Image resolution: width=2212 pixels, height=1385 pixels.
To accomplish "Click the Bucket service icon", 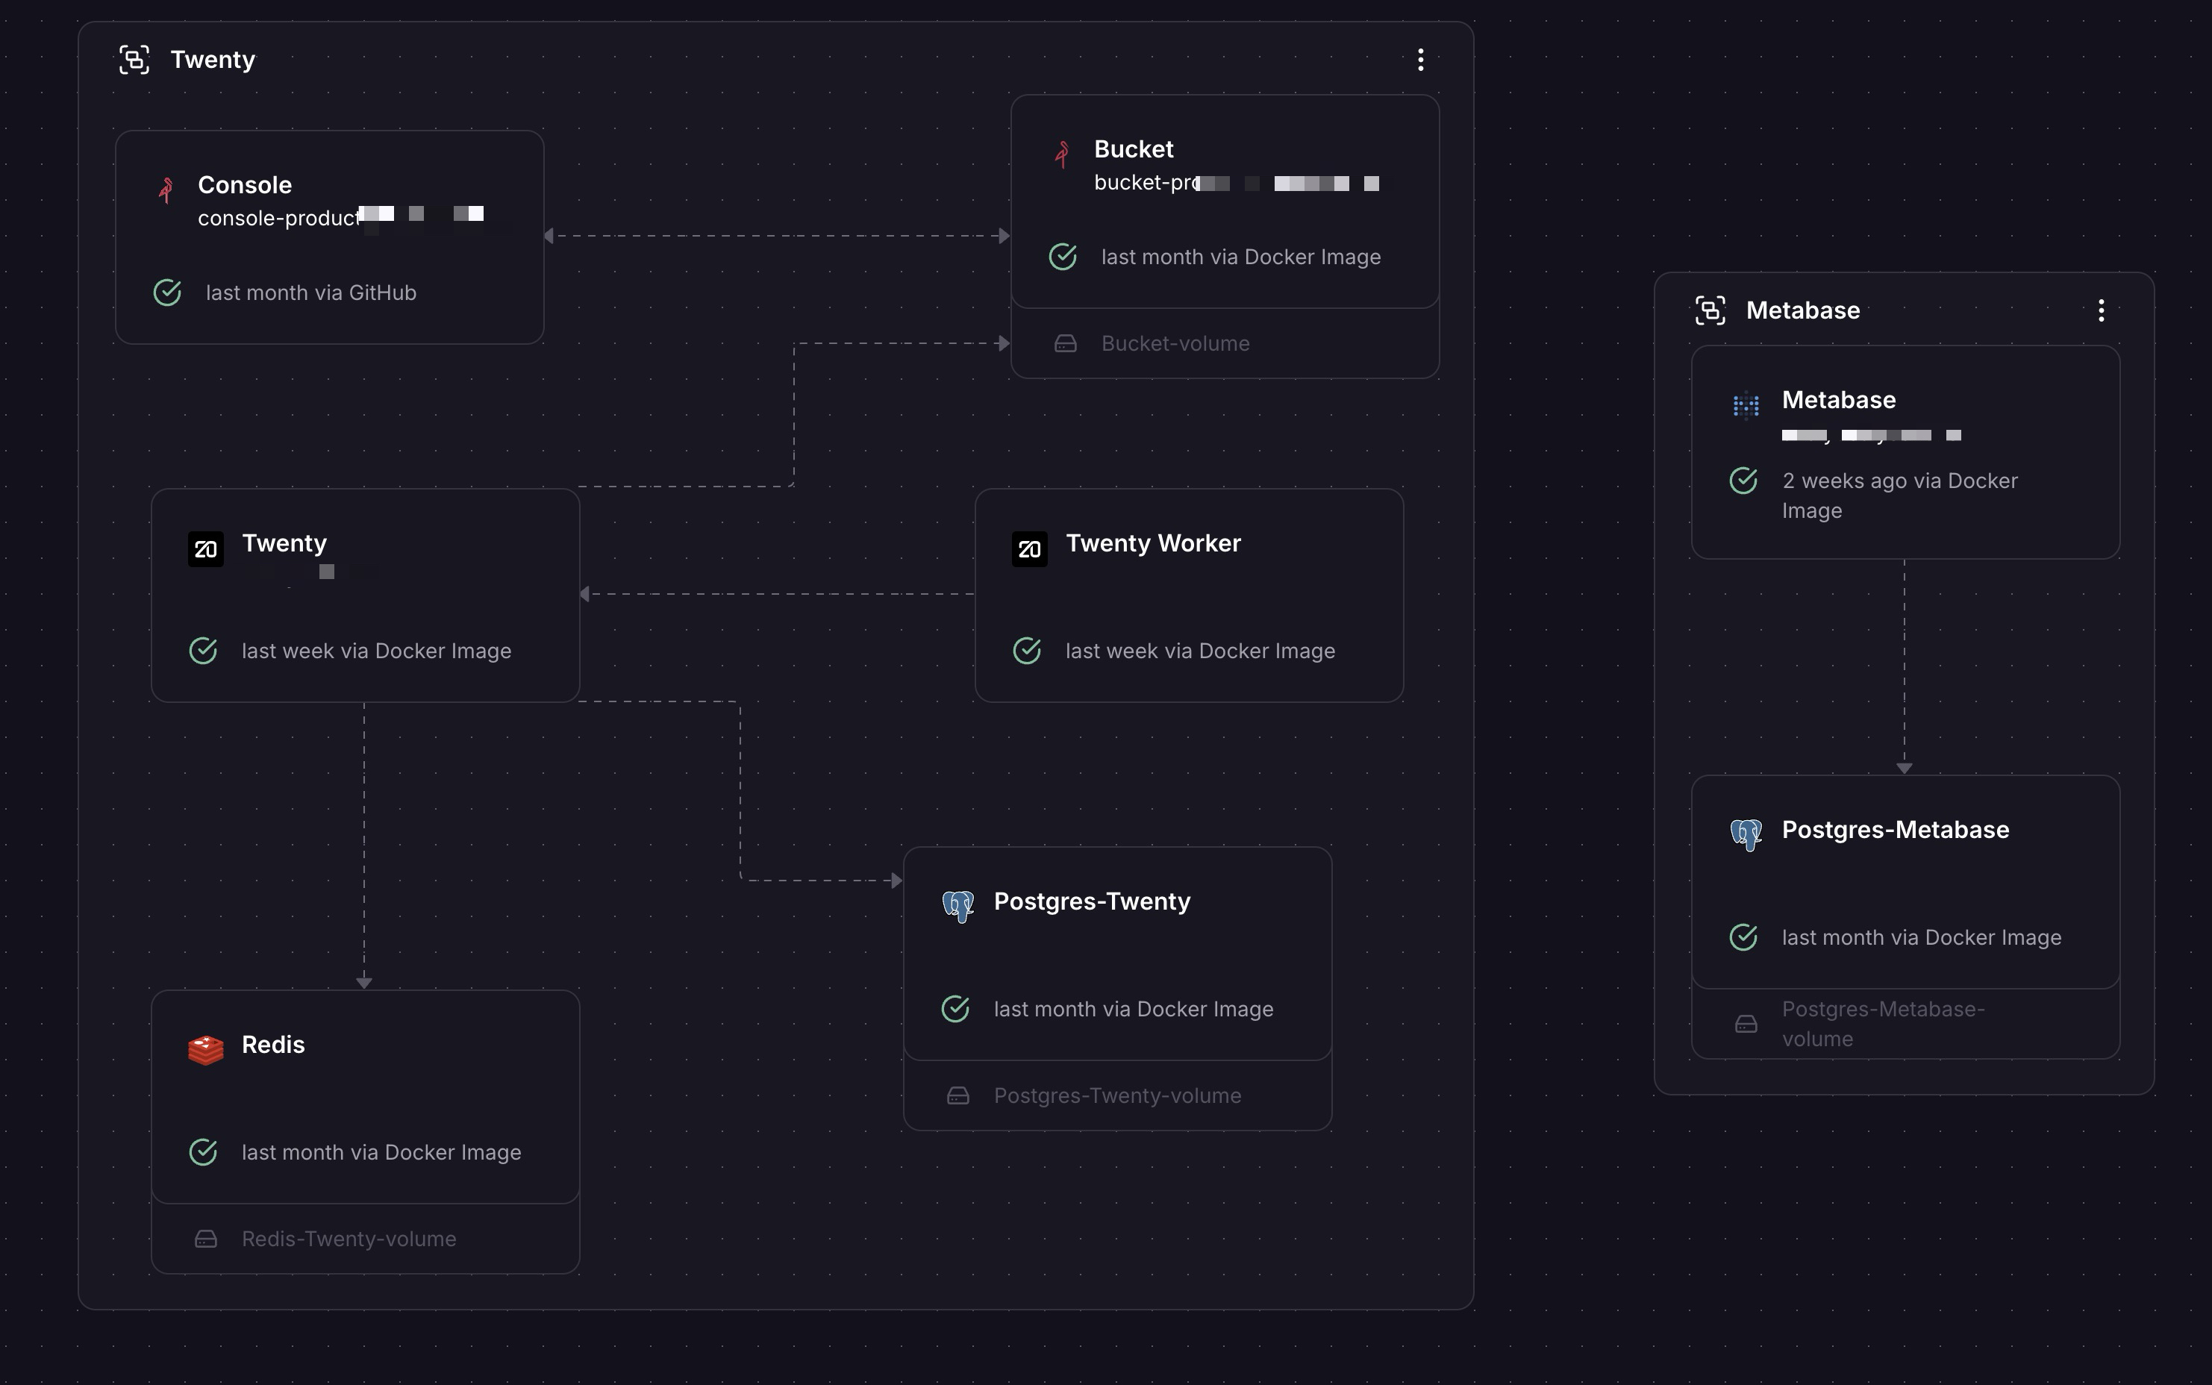I will coord(1063,154).
